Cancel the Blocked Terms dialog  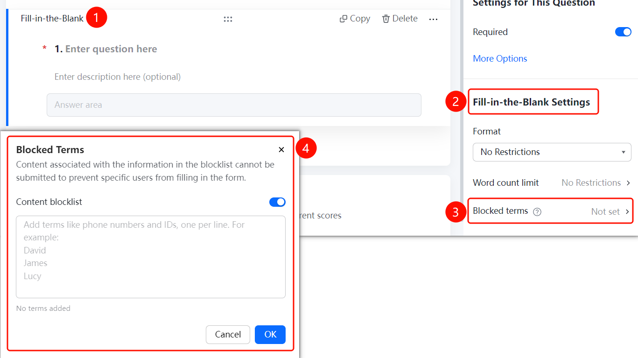click(x=228, y=335)
